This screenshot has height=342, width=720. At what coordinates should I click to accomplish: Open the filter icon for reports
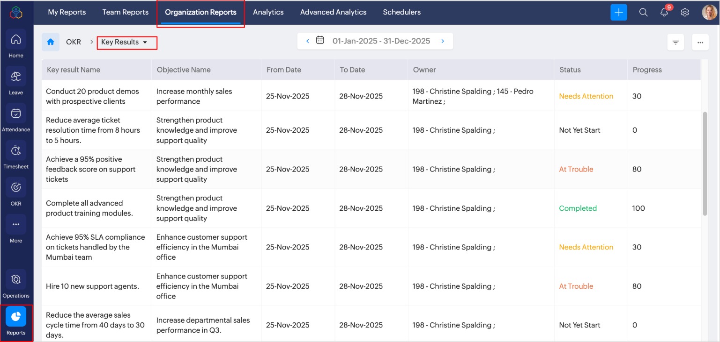[x=675, y=43]
